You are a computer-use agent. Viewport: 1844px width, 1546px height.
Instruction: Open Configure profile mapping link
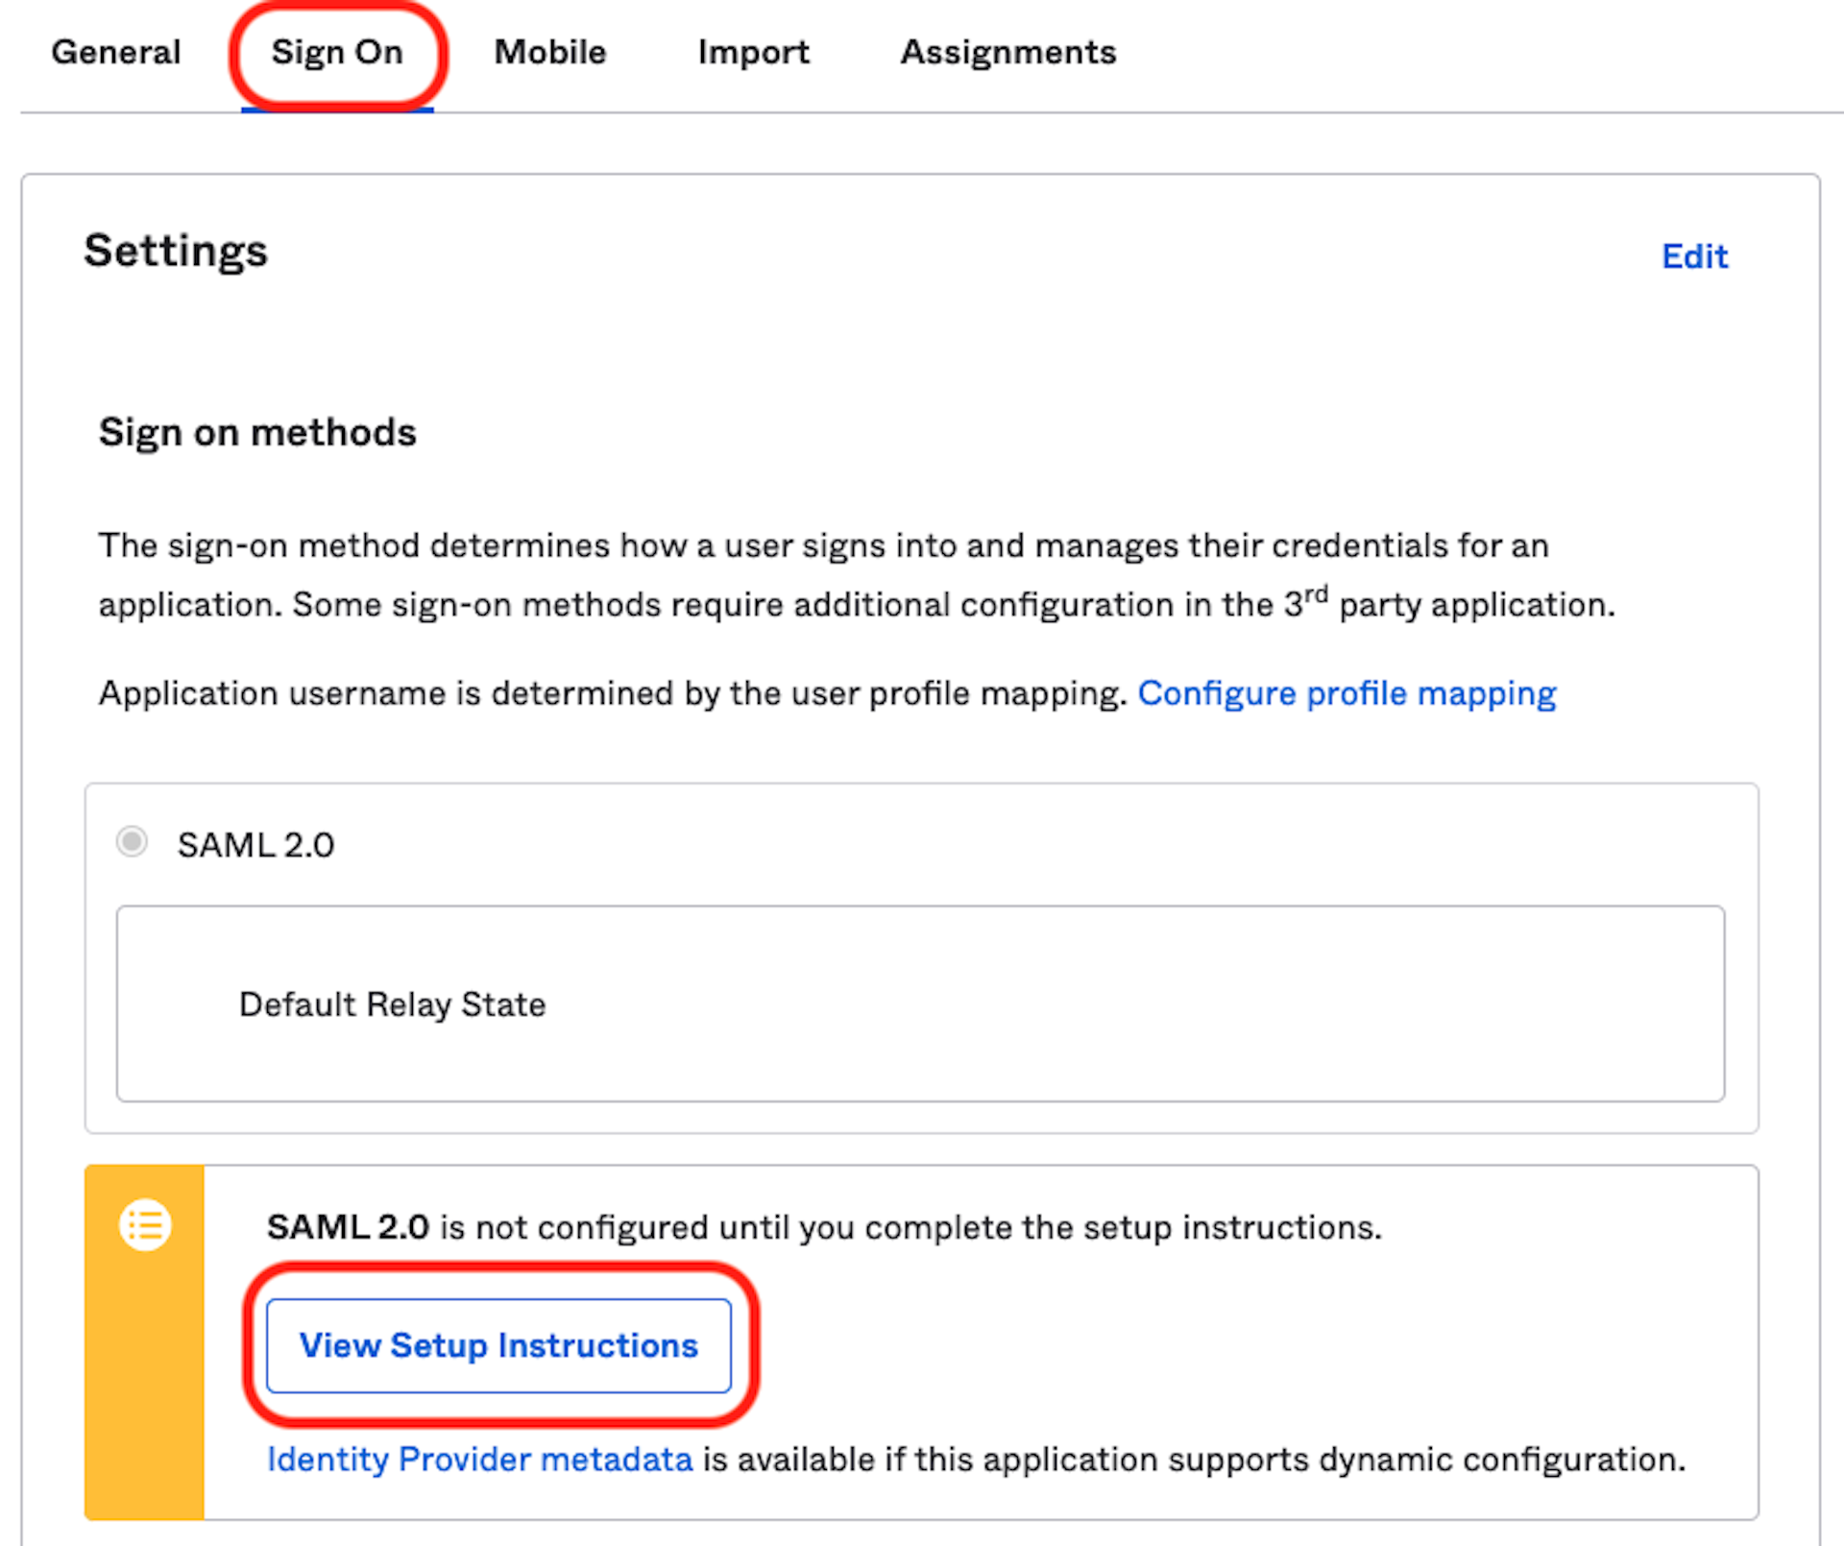[1347, 693]
